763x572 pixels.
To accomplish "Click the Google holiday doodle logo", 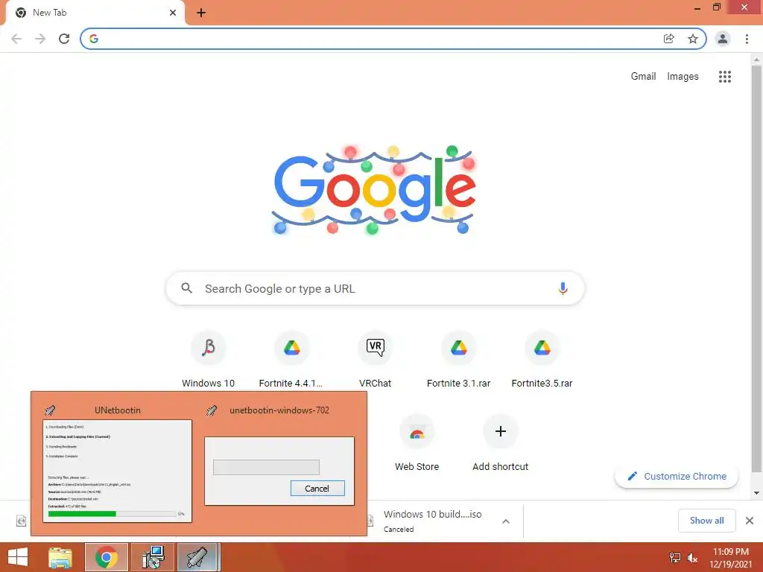I will [374, 190].
